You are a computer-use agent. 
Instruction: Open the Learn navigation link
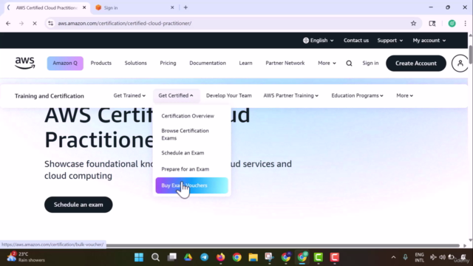(245, 63)
